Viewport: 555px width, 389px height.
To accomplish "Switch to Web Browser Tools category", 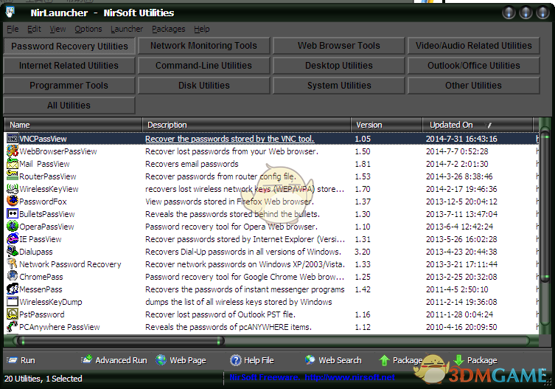I will click(x=339, y=46).
